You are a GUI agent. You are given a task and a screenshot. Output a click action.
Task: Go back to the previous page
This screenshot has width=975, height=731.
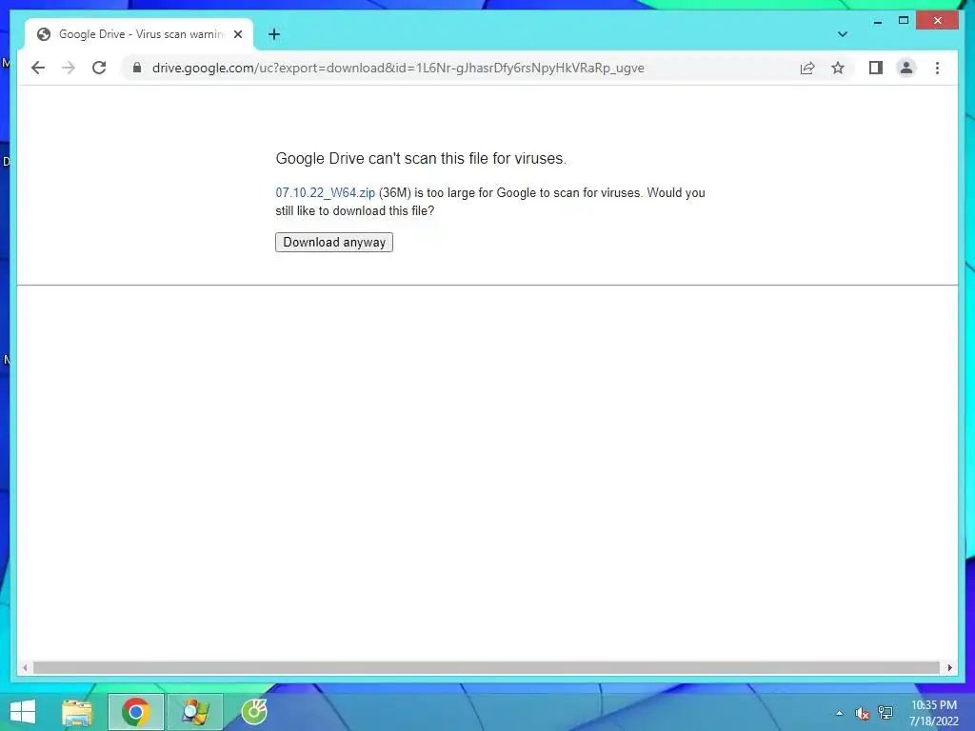tap(38, 68)
